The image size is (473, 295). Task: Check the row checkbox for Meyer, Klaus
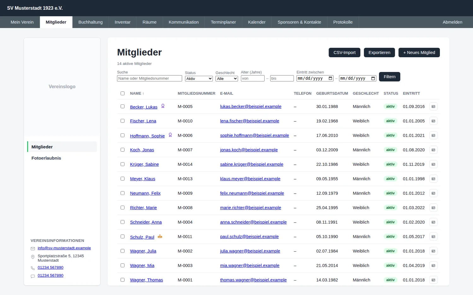(123, 179)
